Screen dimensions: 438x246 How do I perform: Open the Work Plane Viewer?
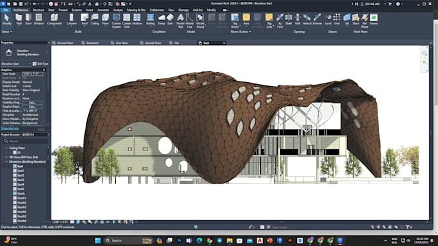tap(374, 19)
